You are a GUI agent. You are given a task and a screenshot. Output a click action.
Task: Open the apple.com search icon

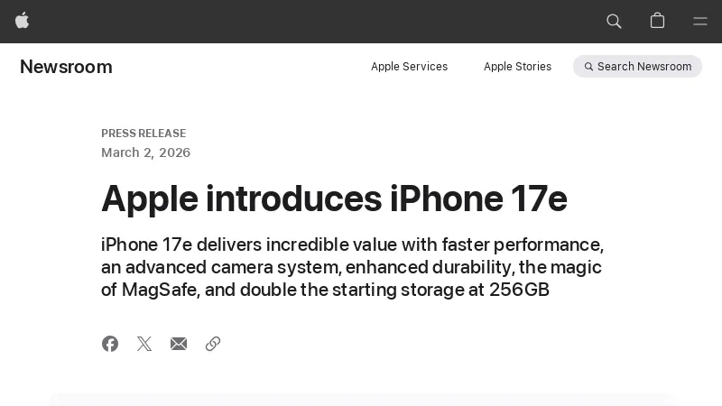[x=614, y=21]
